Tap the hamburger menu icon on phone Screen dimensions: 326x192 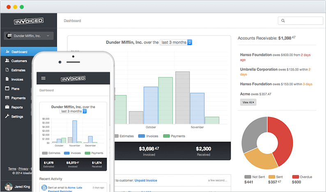(43, 78)
